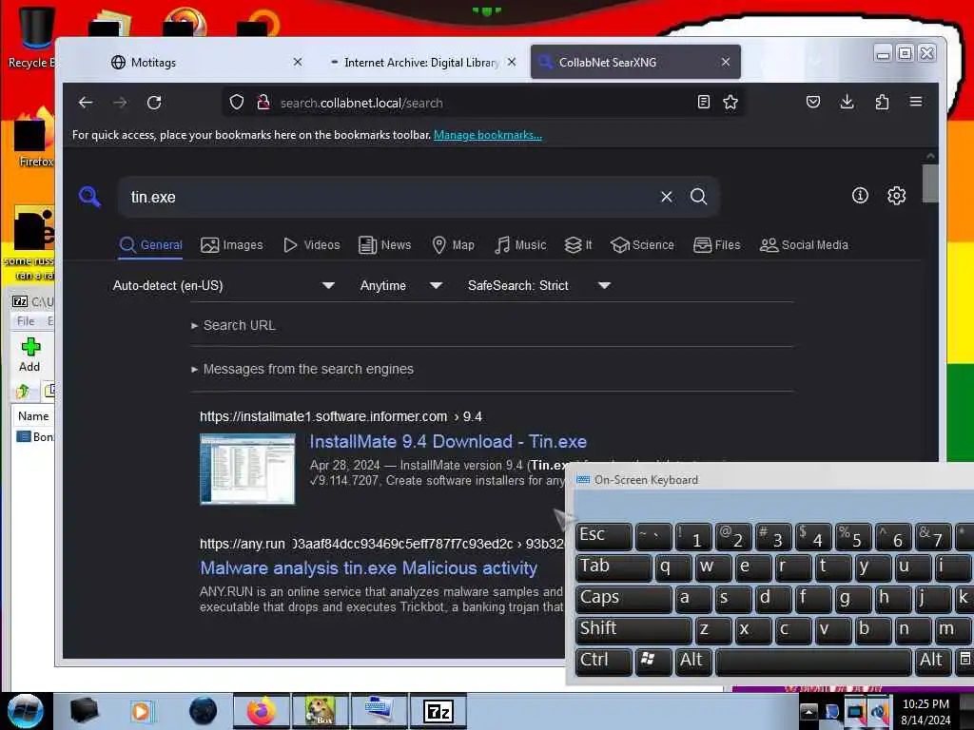Select the Social Media search category
The height and width of the screenshot is (730, 974).
click(804, 244)
